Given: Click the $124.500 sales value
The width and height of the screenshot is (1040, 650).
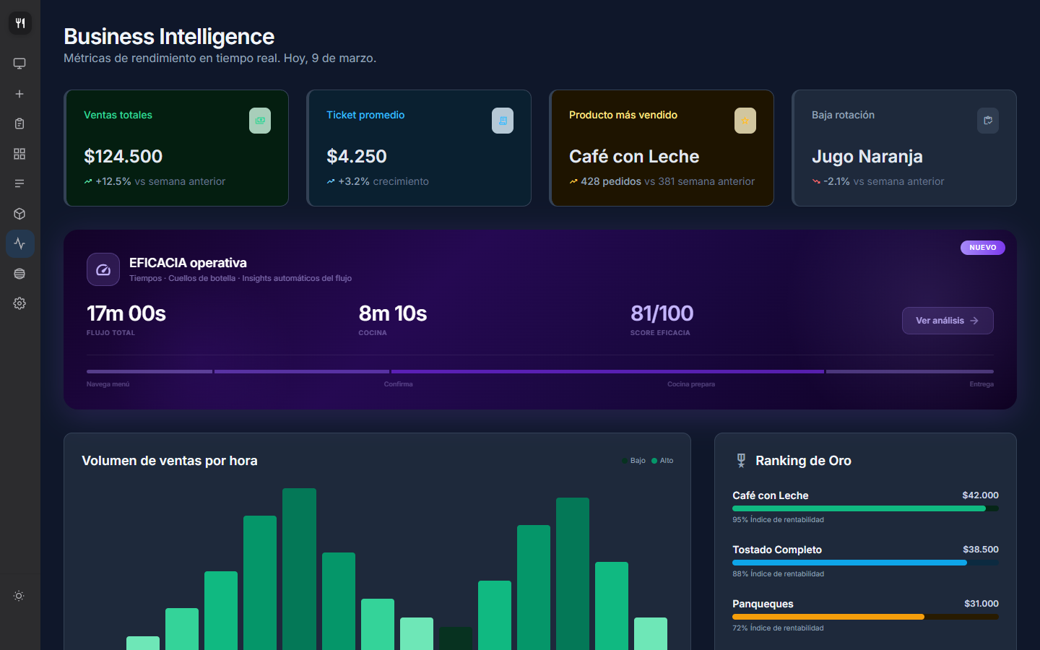Looking at the screenshot, I should click(x=123, y=156).
